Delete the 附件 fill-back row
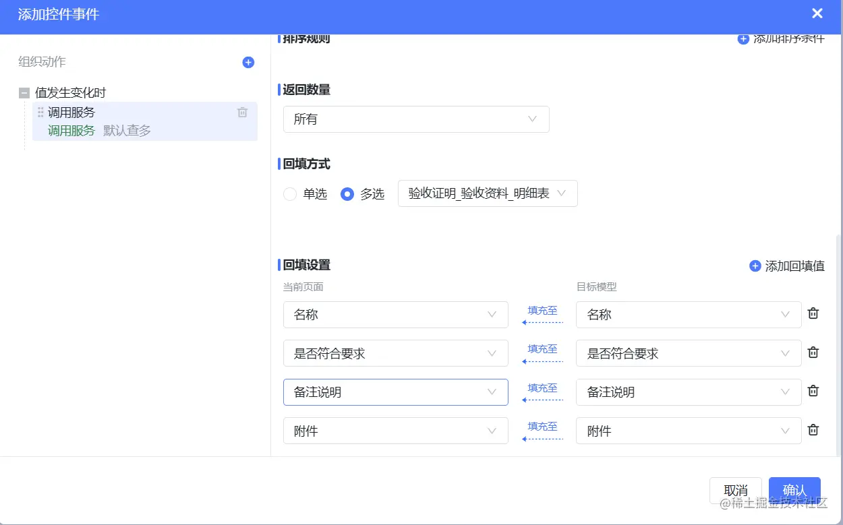The image size is (843, 525). [x=813, y=430]
